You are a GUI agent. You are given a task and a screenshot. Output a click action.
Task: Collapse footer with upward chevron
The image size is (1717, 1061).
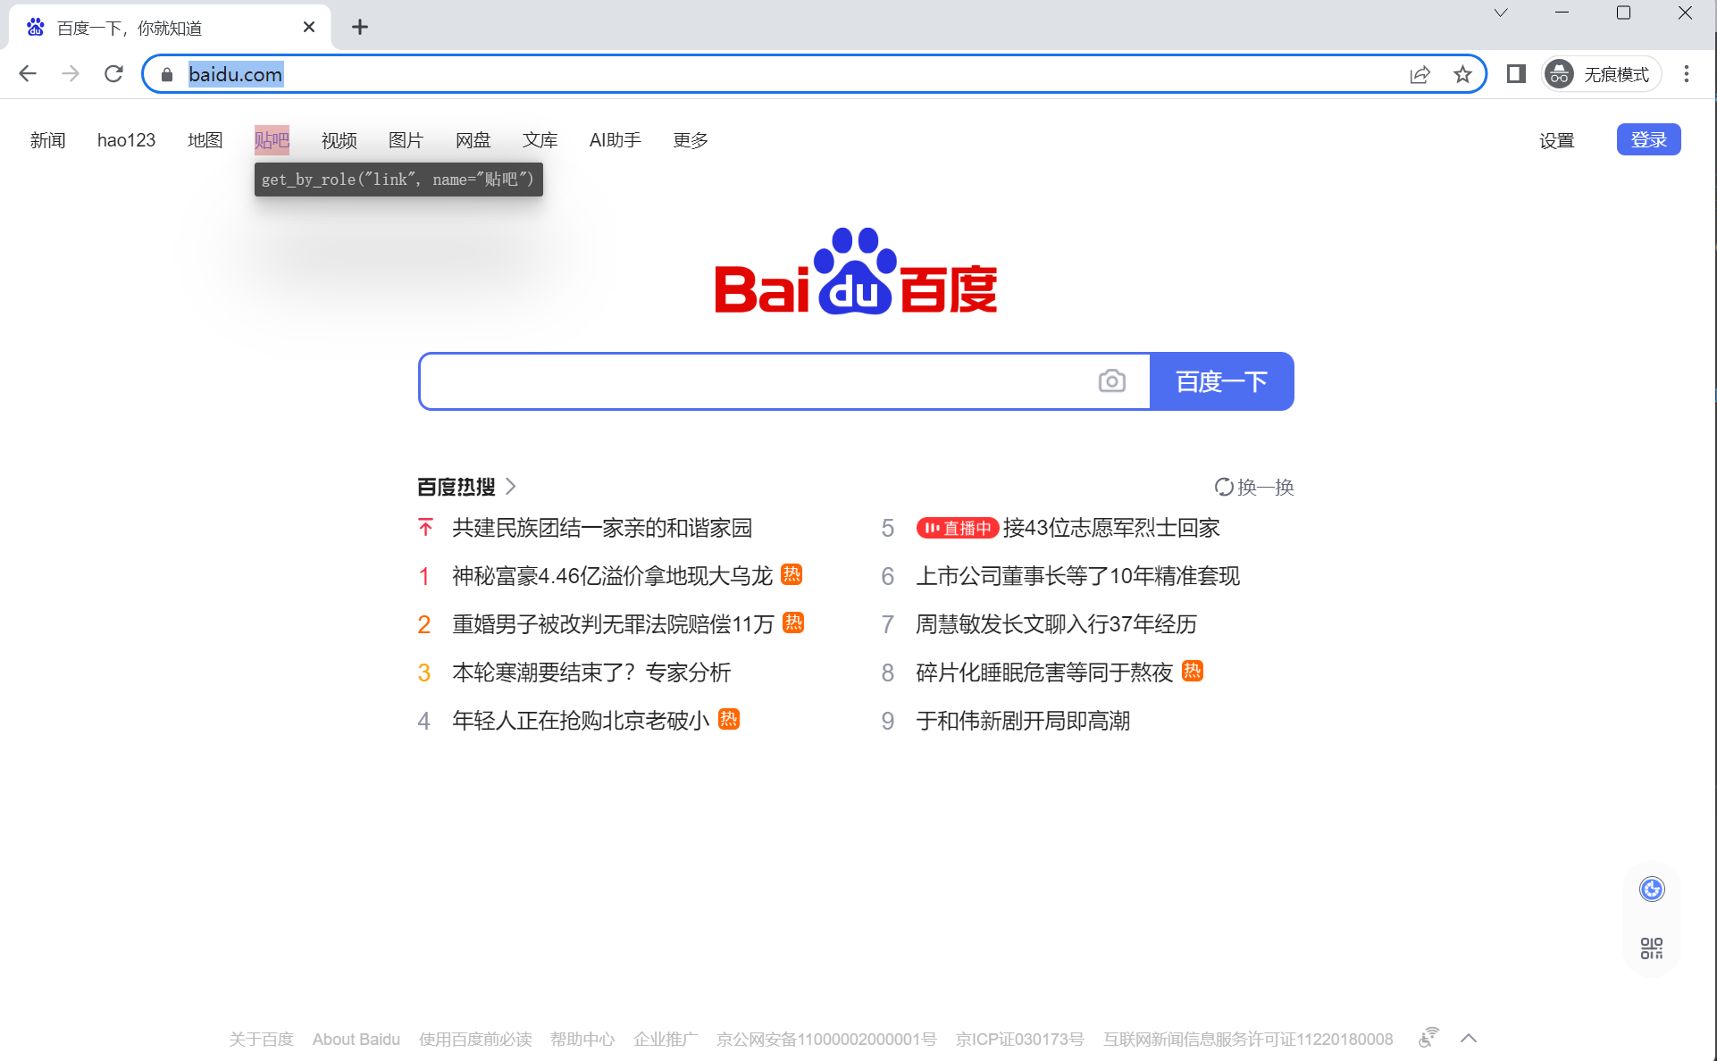tap(1469, 1038)
